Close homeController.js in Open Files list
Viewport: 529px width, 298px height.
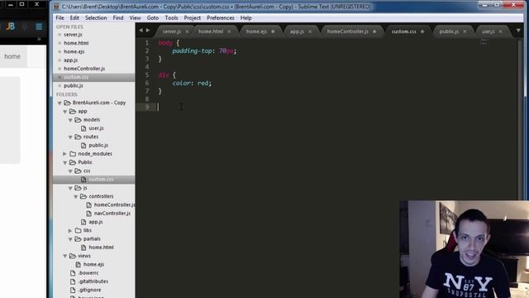(60, 69)
